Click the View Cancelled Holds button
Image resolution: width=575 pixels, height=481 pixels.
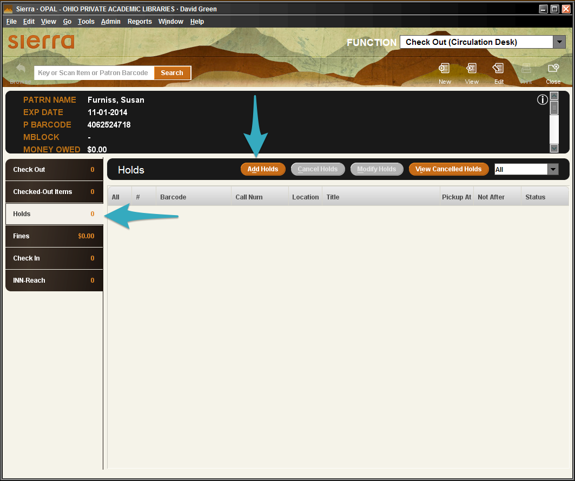(x=448, y=169)
